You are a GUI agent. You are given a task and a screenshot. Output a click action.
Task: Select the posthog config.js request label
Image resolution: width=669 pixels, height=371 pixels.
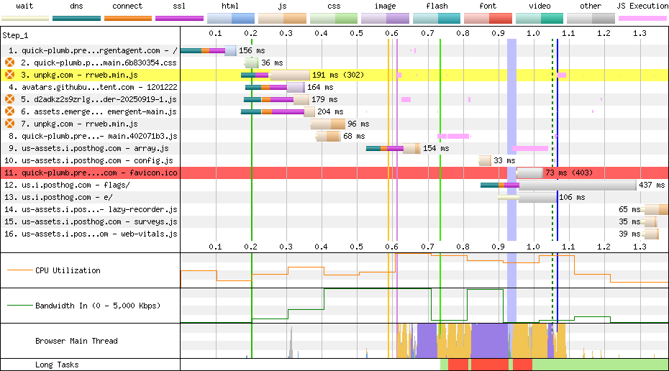coord(90,160)
